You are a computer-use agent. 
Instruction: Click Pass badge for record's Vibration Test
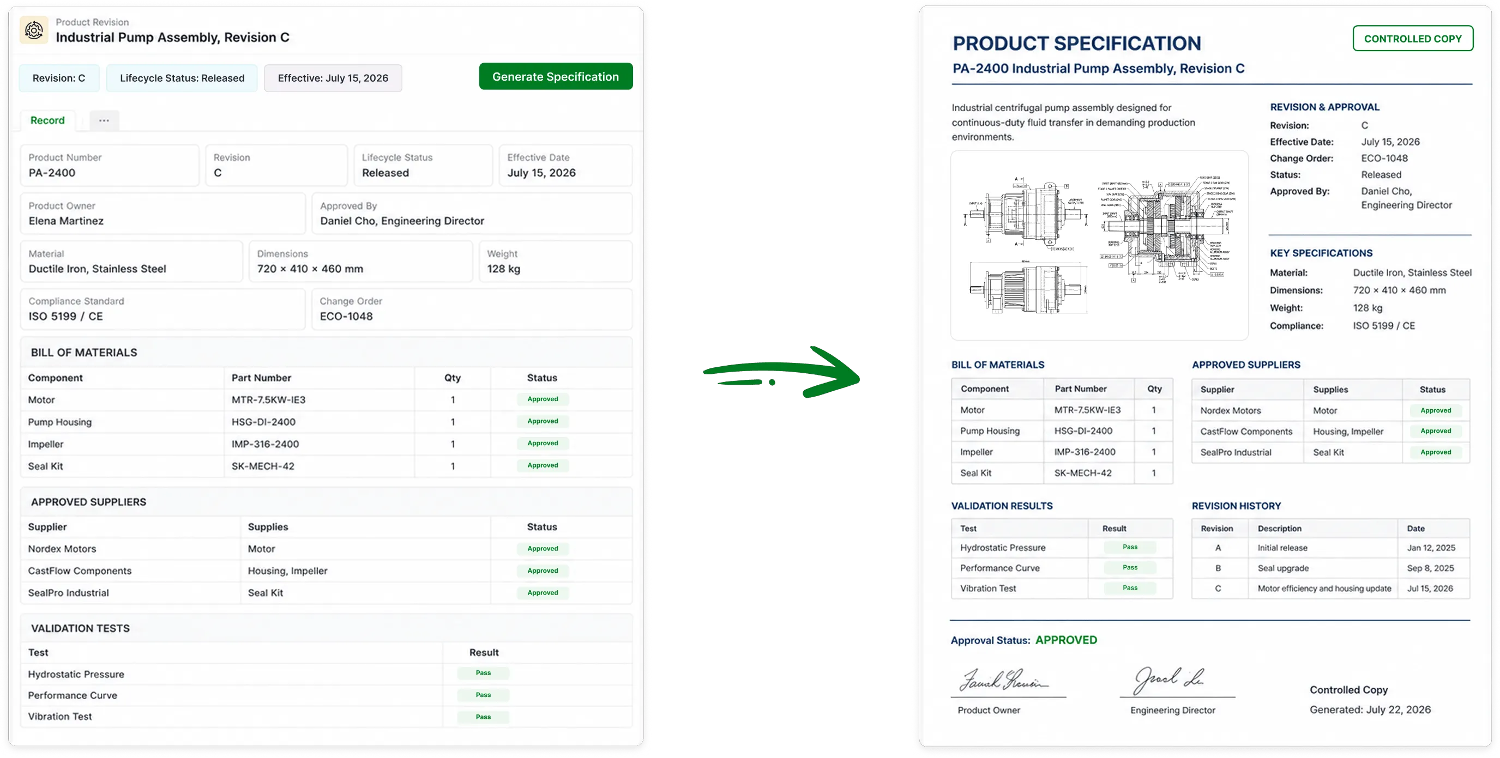pyautogui.click(x=483, y=717)
